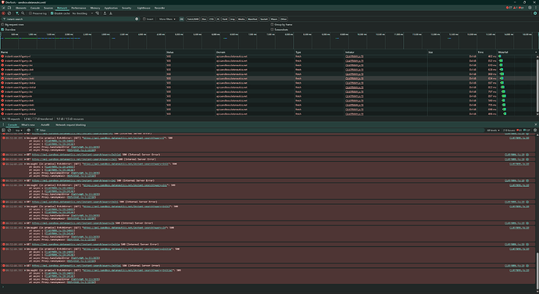Select the Img type filter

[232, 19]
